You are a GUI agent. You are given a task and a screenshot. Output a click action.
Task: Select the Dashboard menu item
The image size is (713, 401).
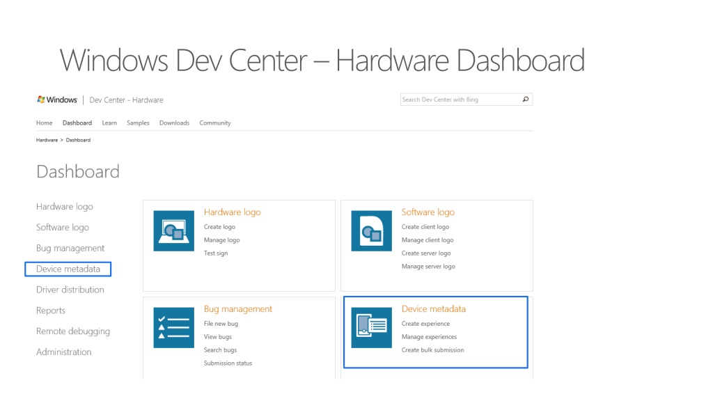tap(77, 123)
